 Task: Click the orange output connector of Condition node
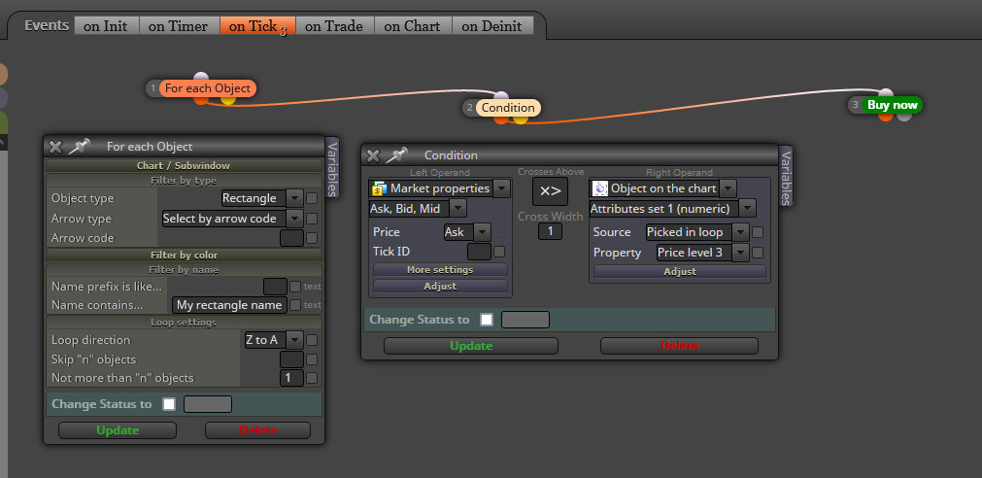[501, 119]
